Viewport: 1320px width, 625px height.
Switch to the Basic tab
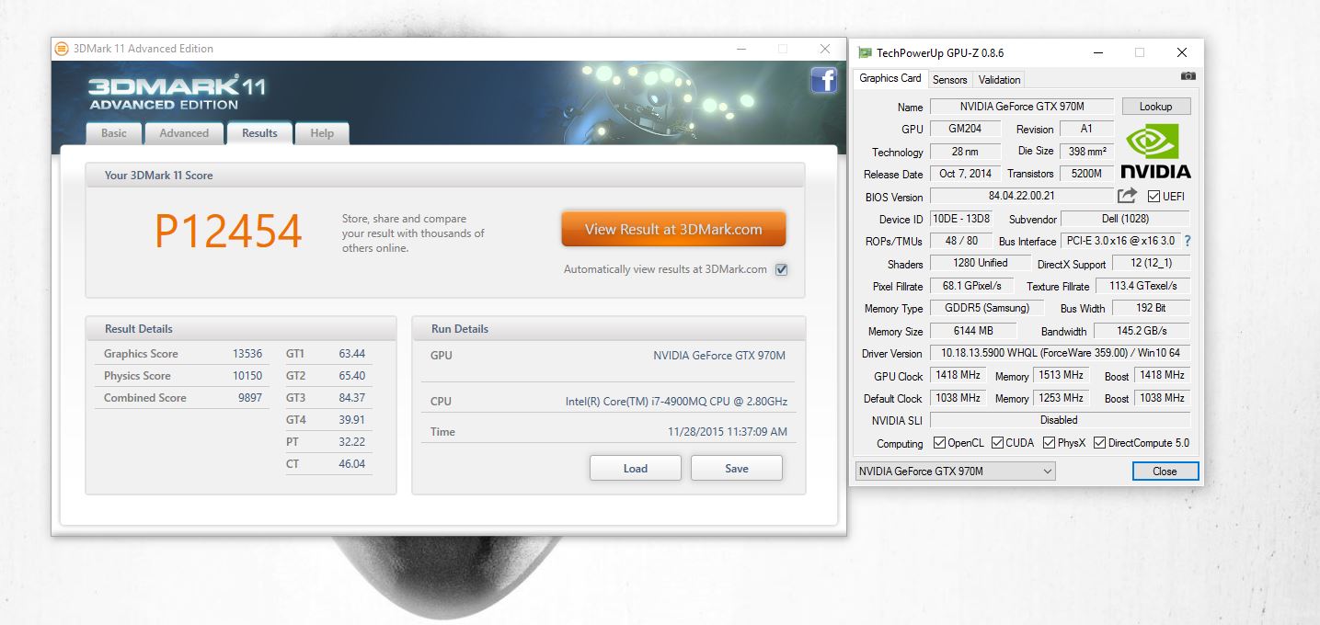(x=114, y=133)
